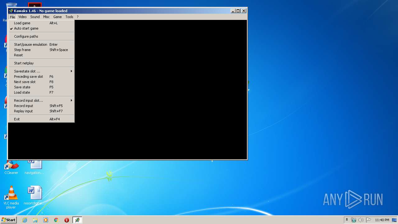Screen dimensions: 398x224
Task: Choose Reset in File menu
Action: pos(41,55)
